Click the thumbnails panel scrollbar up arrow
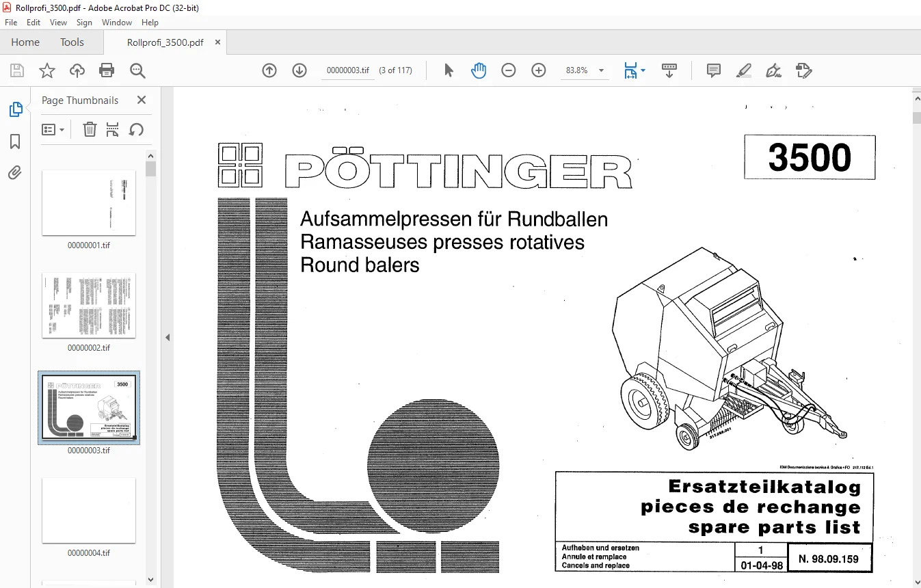 click(151, 155)
